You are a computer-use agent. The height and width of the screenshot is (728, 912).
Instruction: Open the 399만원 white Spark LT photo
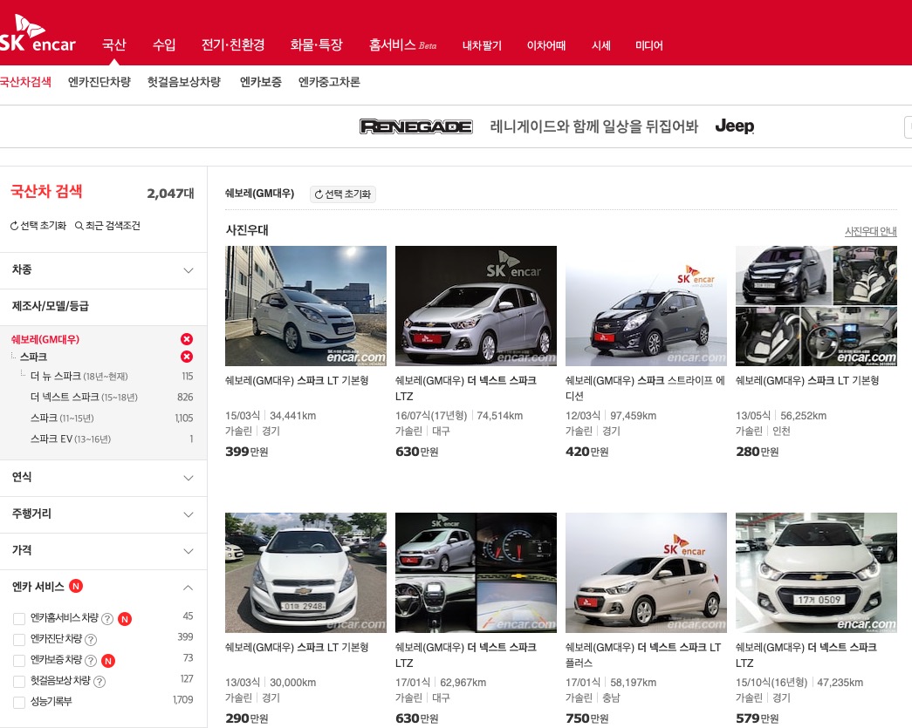(305, 306)
